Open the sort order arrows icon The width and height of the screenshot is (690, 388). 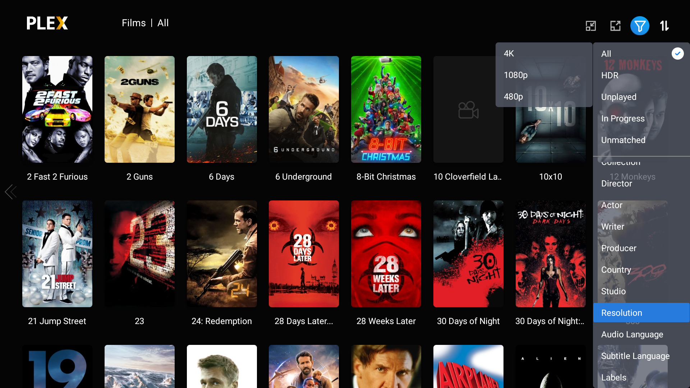tap(664, 26)
